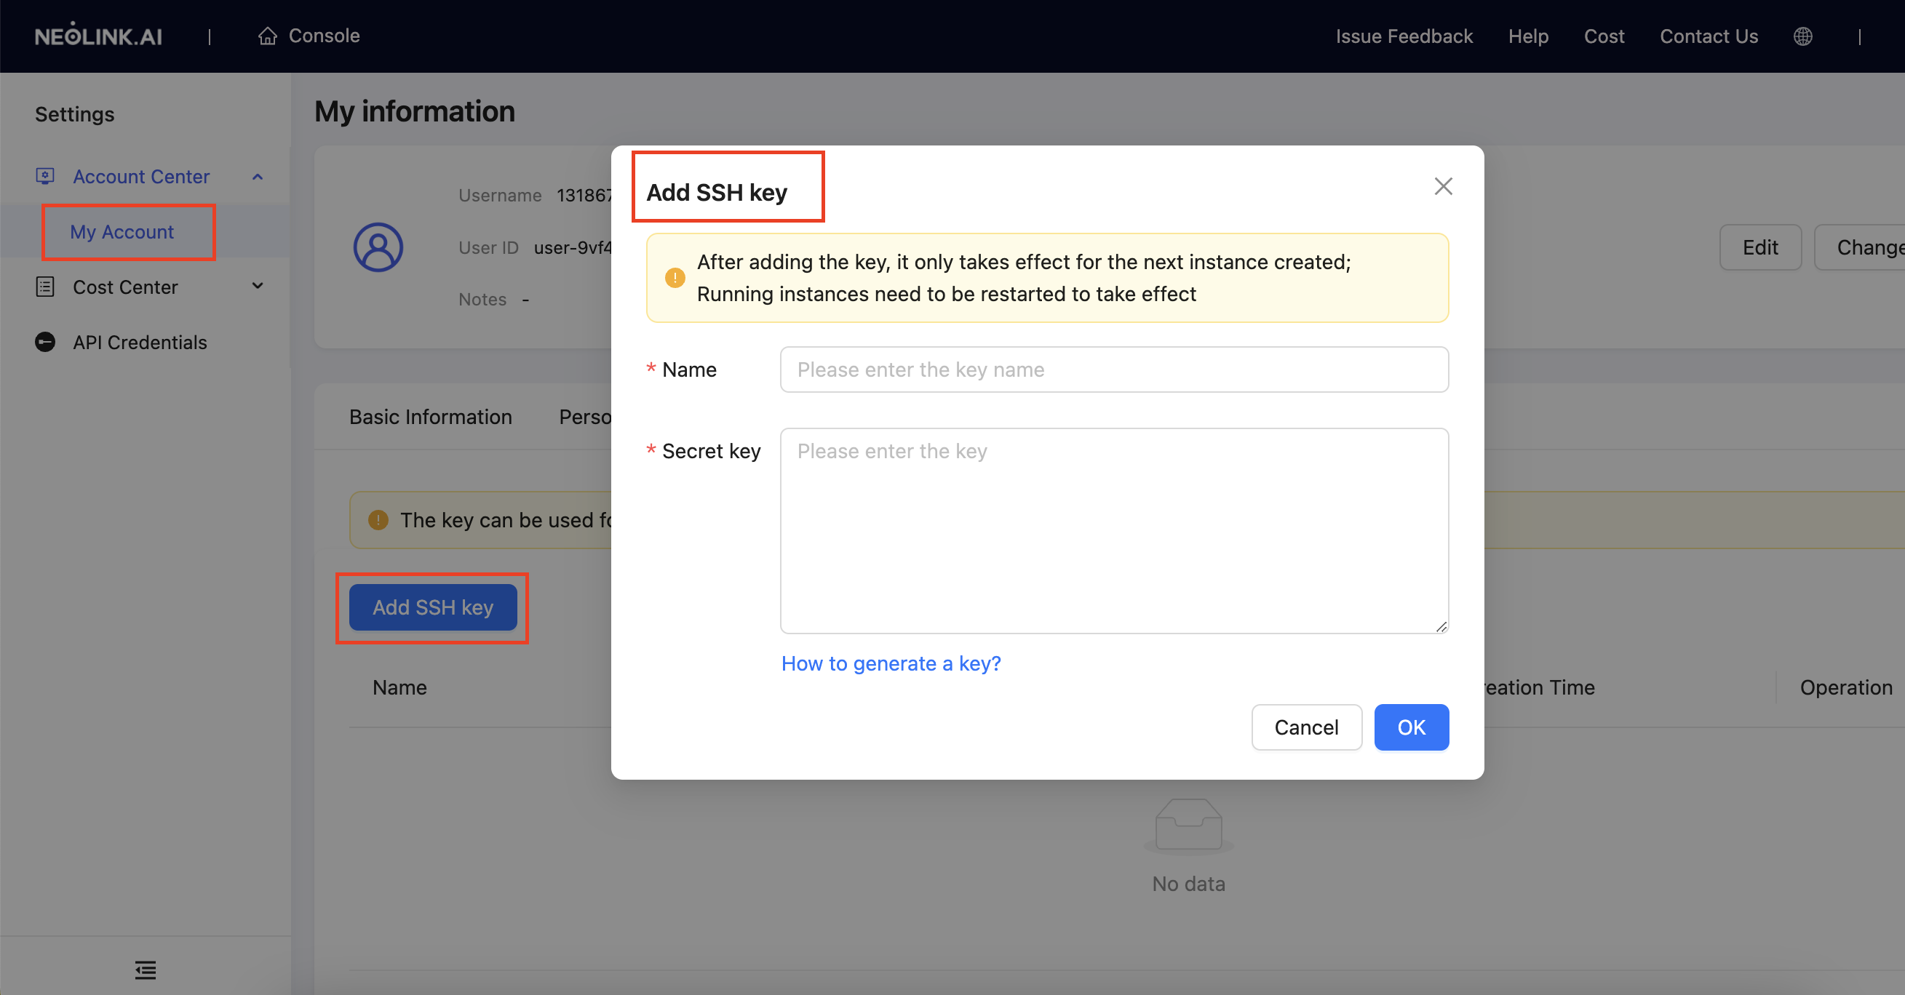Open Account Center menu item
Viewport: 1905px width, 995px height.
145,177
